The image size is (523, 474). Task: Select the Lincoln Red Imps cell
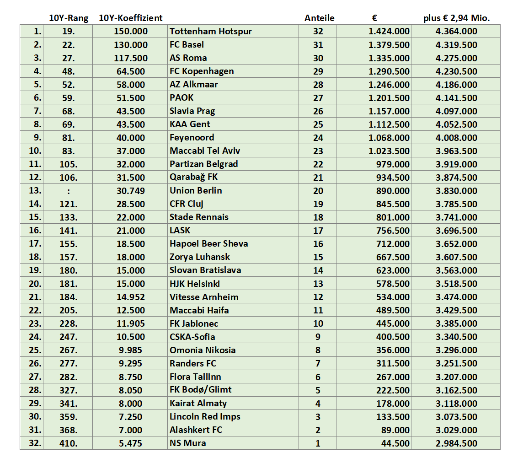point(233,416)
